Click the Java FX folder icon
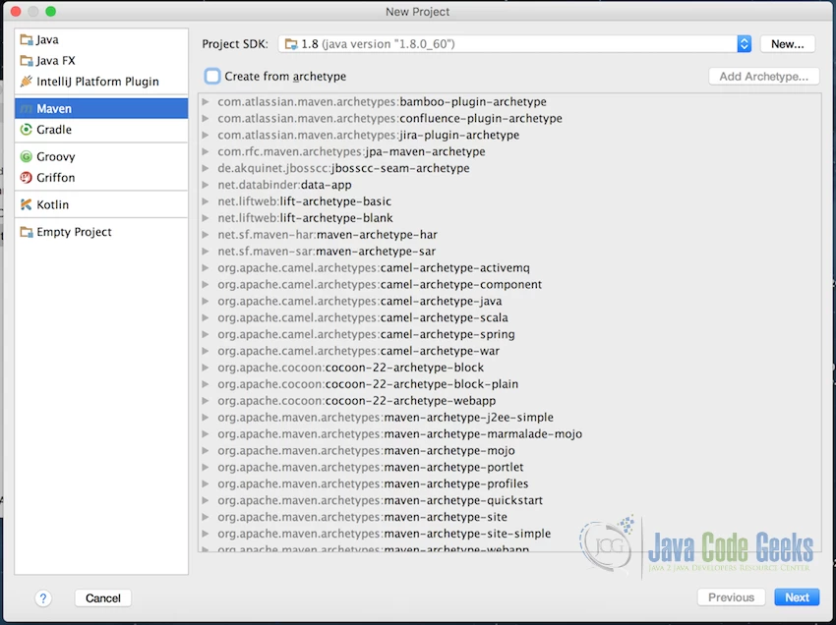836x625 pixels. (27, 60)
